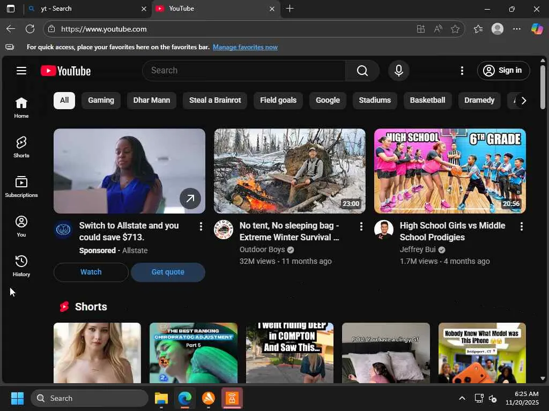549x411 pixels.
Task: Click the Windows taskbar Search box
Action: pos(90,398)
